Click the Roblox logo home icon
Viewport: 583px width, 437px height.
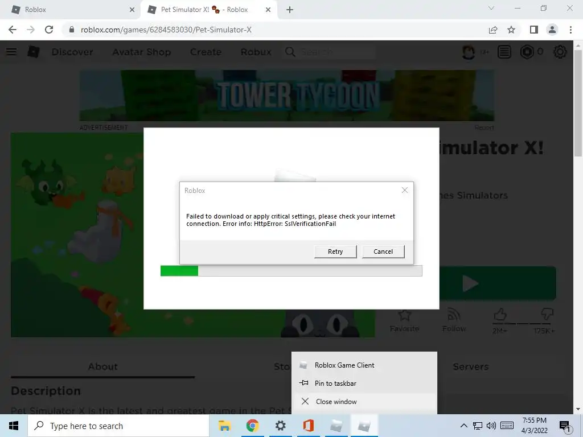point(34,52)
